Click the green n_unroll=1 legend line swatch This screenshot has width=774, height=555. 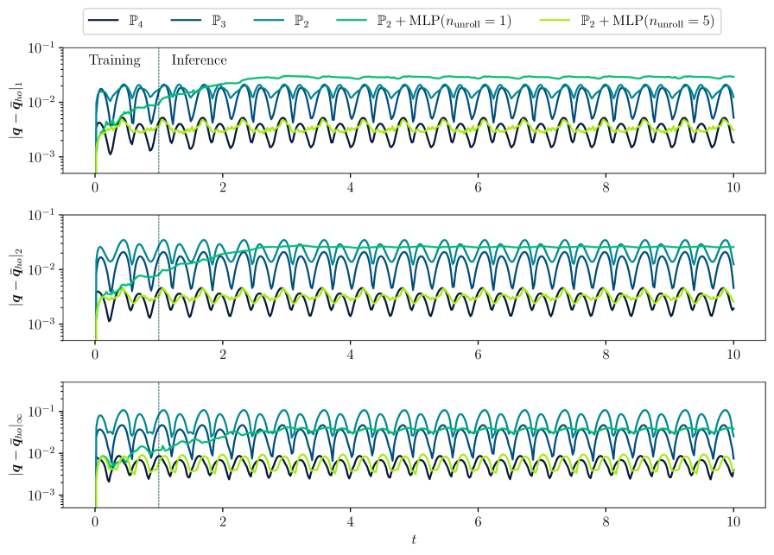pyautogui.click(x=352, y=22)
